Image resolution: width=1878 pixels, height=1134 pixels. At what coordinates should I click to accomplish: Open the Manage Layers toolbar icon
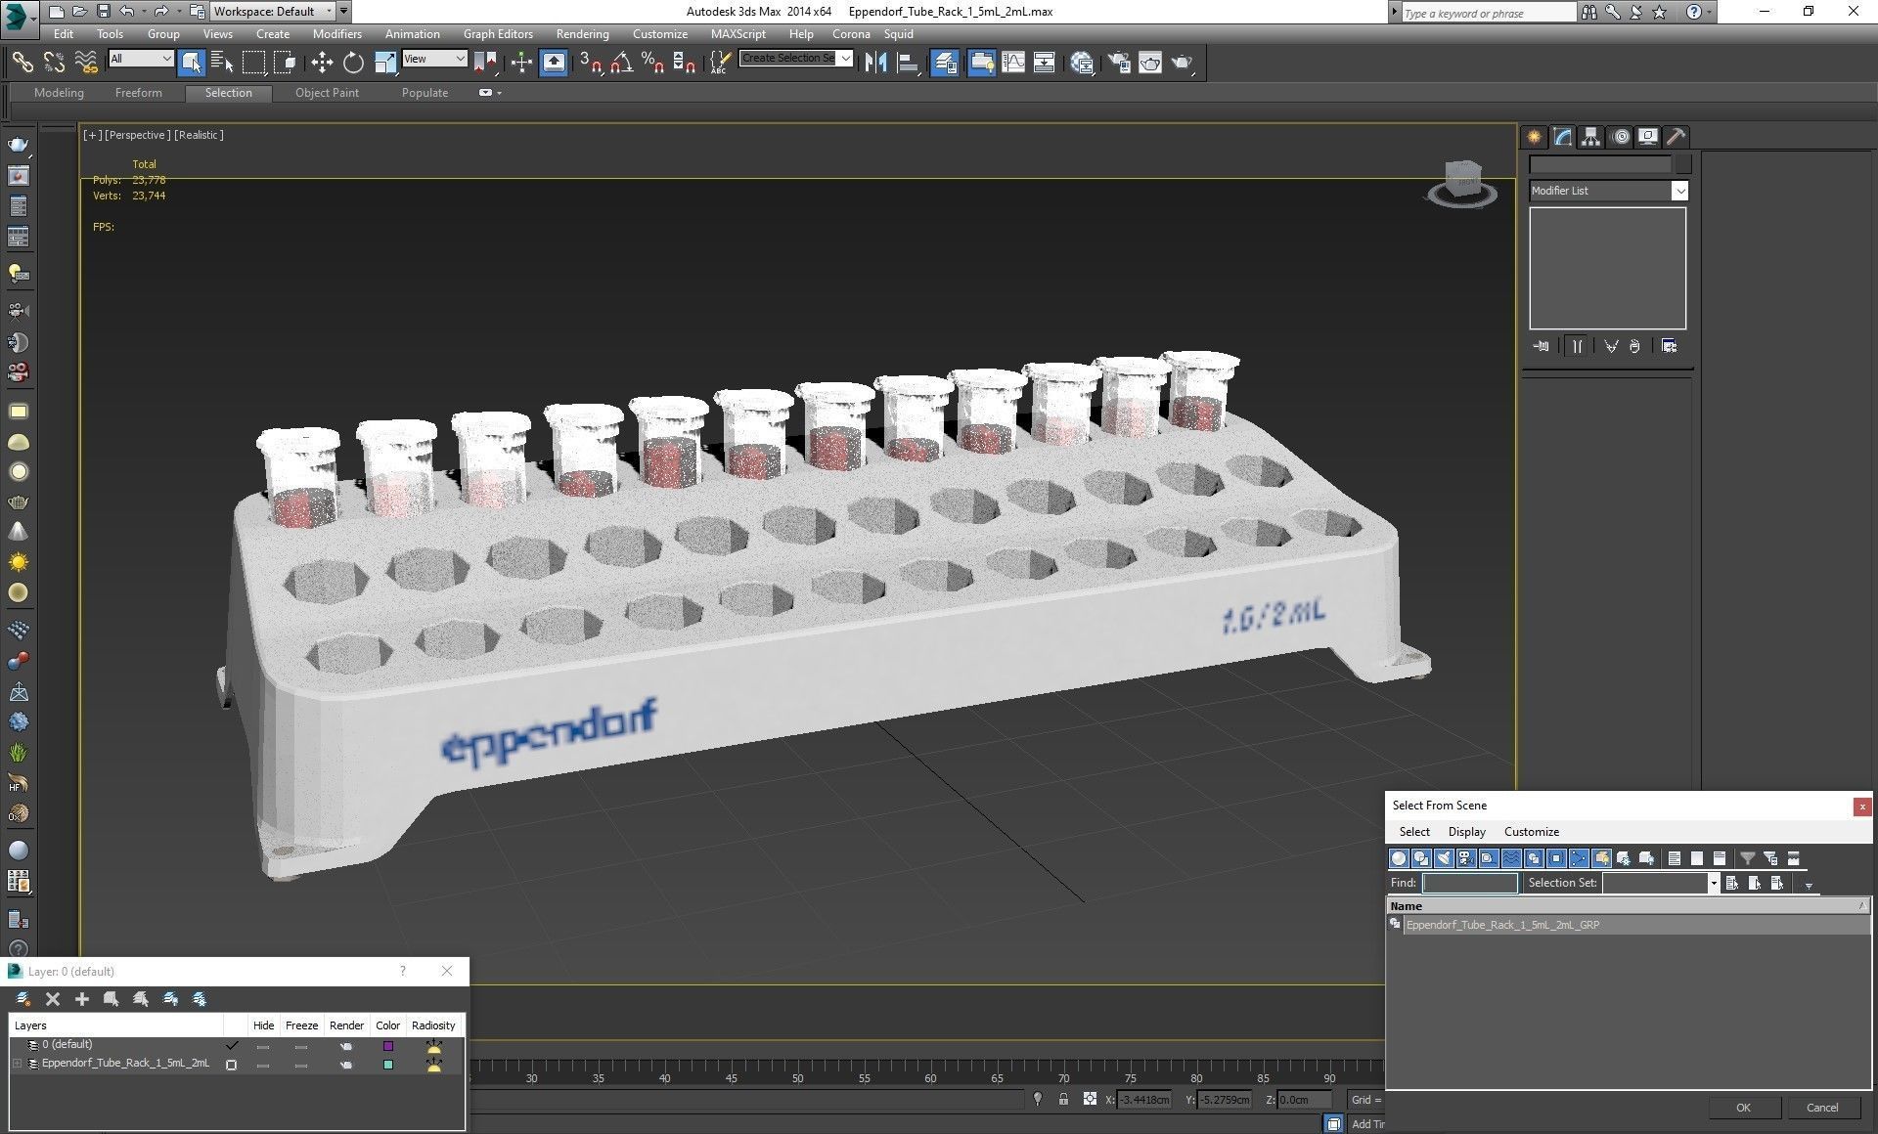pos(945,63)
